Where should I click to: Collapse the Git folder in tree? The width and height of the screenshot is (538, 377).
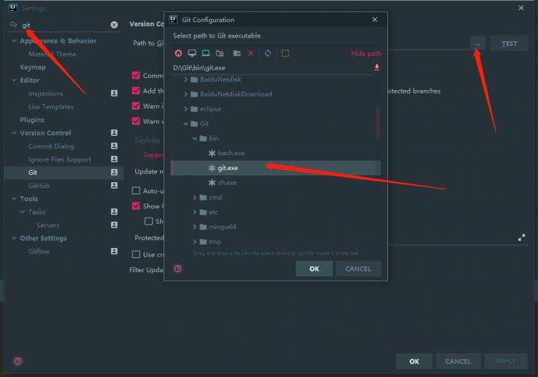click(x=186, y=124)
